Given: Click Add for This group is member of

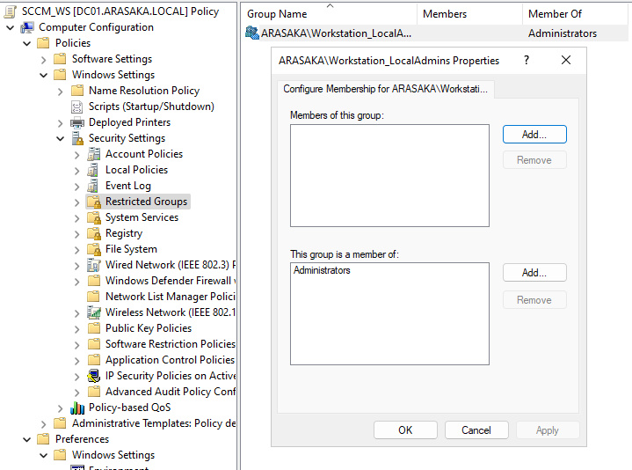Looking at the screenshot, I should 534,273.
